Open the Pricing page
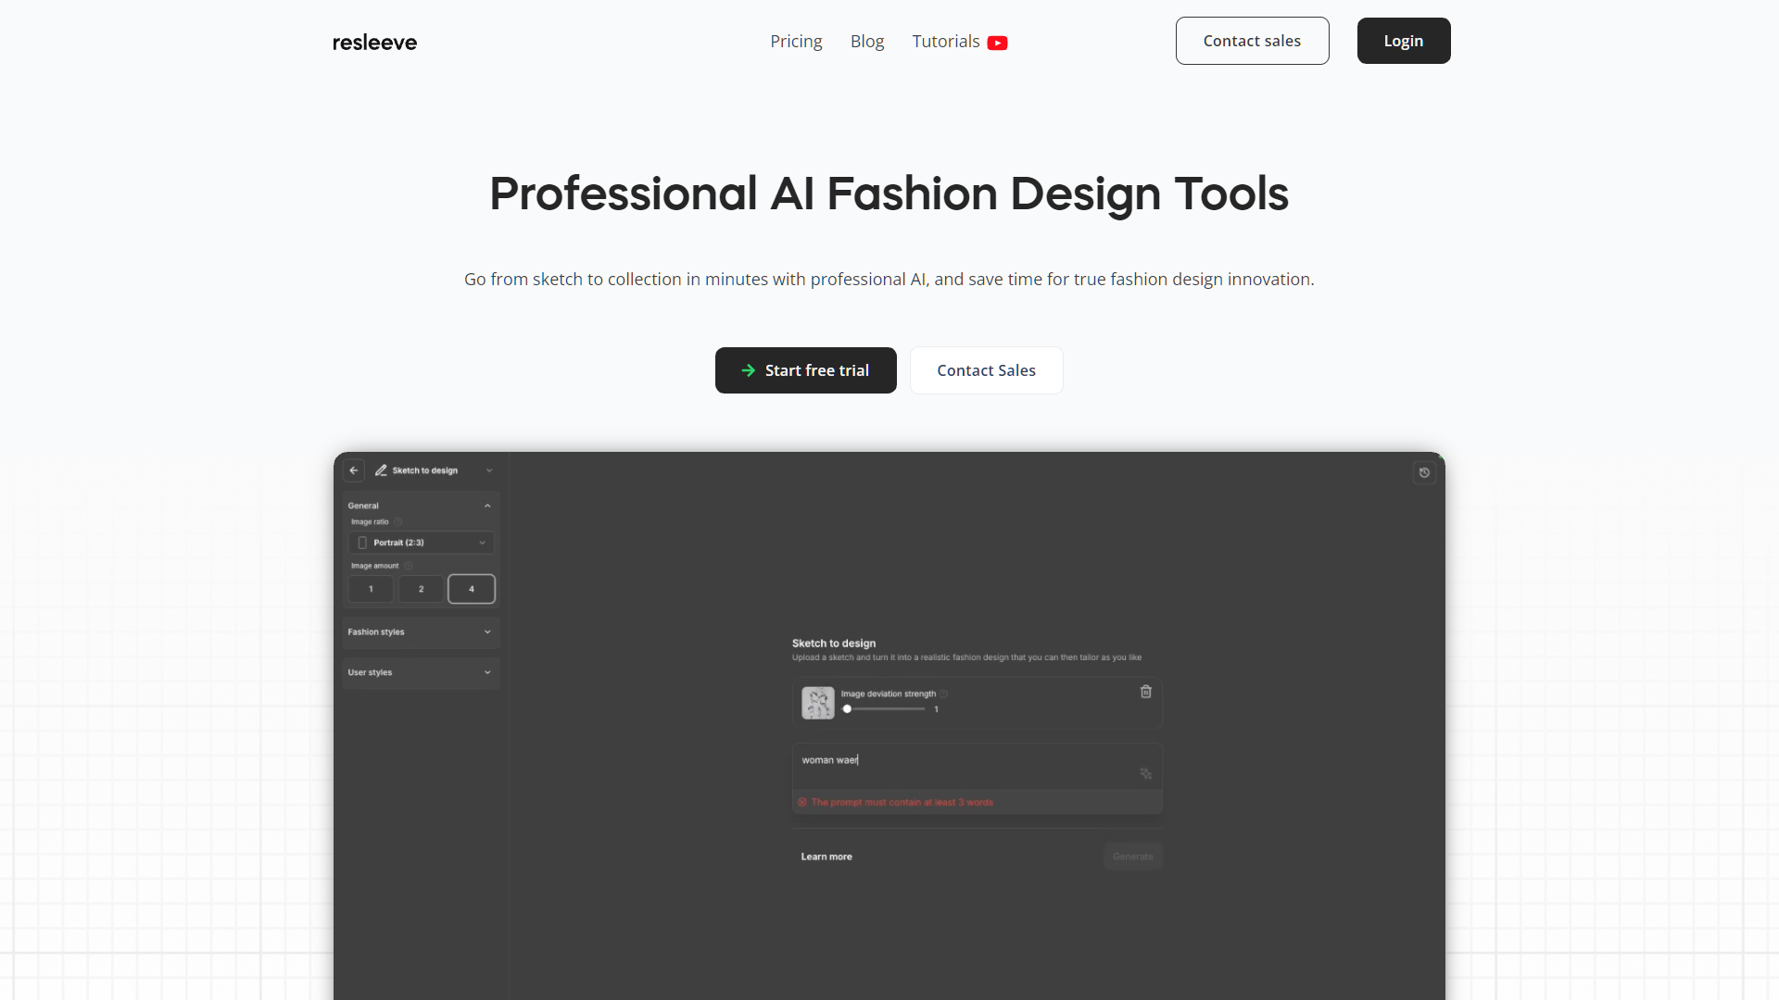Image resolution: width=1779 pixels, height=1000 pixels. click(796, 42)
